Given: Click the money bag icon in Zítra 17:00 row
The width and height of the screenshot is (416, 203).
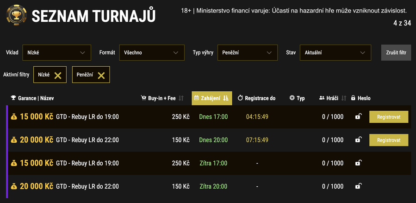Looking at the screenshot, I should click(x=14, y=163).
